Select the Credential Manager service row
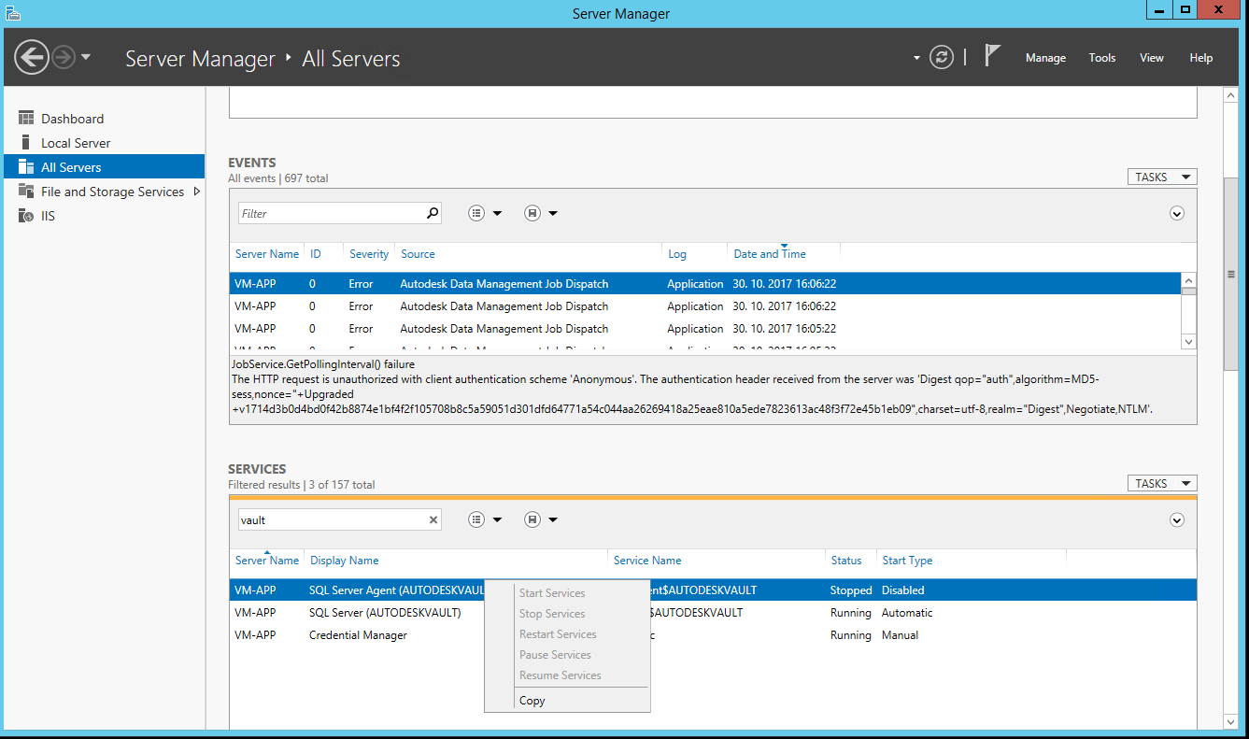Viewport: 1249px width, 739px height. pyautogui.click(x=713, y=635)
